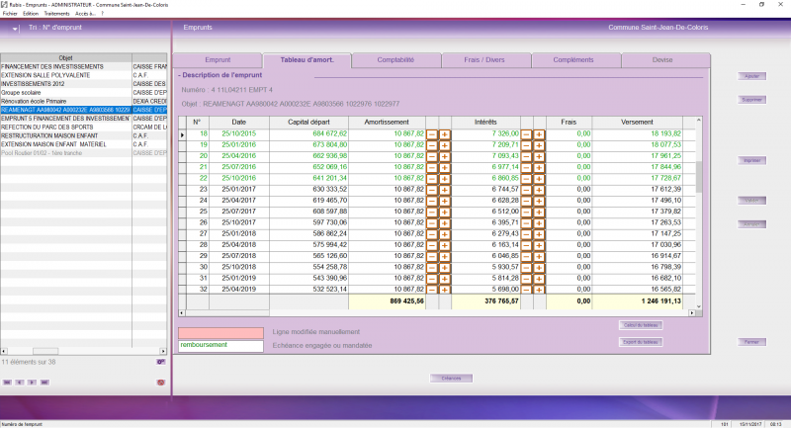
Task: Jump to the last loan record
Action: 44,383
